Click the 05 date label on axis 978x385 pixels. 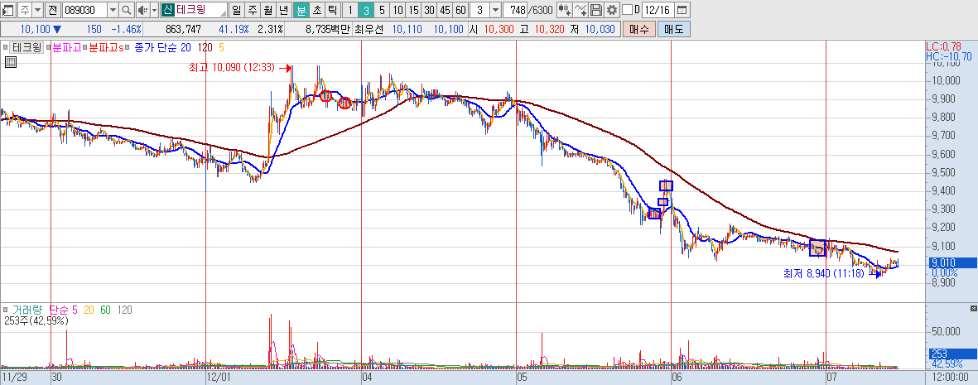tap(523, 378)
